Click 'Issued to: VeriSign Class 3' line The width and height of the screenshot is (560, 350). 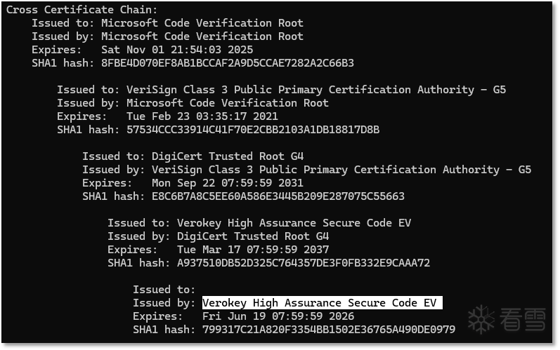(x=281, y=90)
